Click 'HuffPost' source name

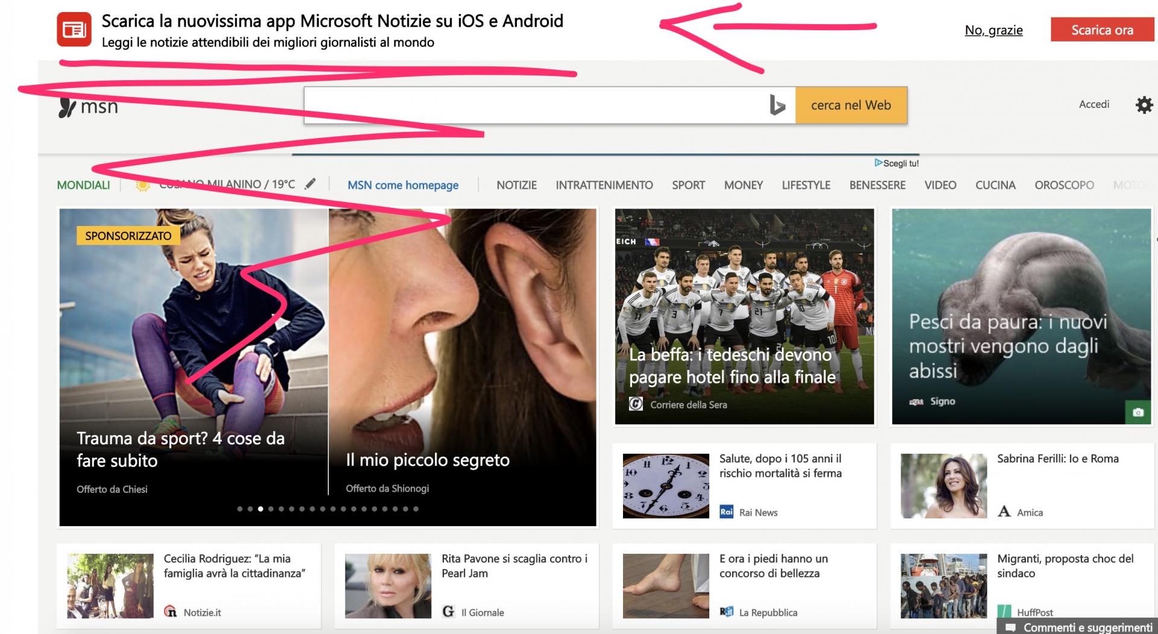1035,612
